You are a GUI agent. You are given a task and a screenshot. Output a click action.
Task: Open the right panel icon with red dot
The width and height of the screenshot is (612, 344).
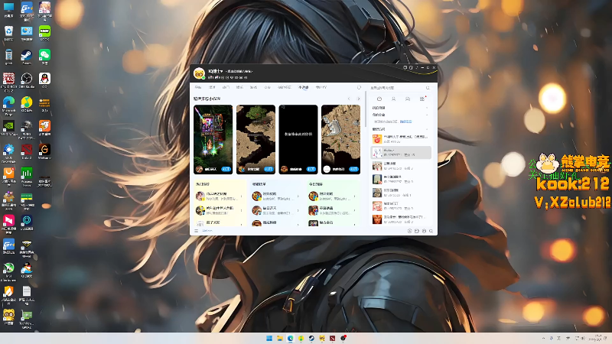422,99
